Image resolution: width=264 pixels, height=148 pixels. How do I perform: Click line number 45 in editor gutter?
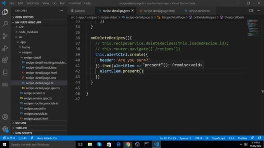coord(78,88)
